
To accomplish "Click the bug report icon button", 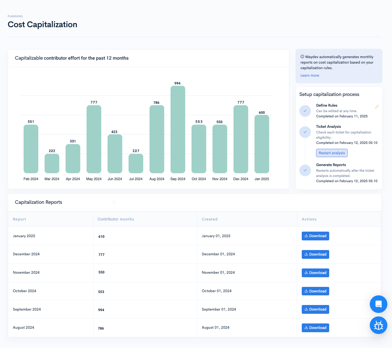I will [378, 325].
